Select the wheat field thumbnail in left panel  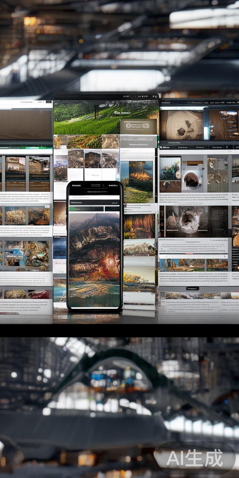click(15, 216)
